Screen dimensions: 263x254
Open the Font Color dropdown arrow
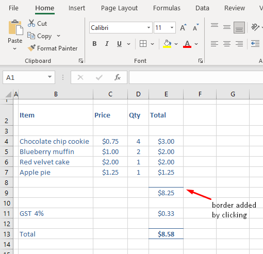point(196,44)
